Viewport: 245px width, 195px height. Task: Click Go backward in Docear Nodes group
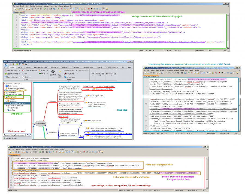click(x=69, y=77)
